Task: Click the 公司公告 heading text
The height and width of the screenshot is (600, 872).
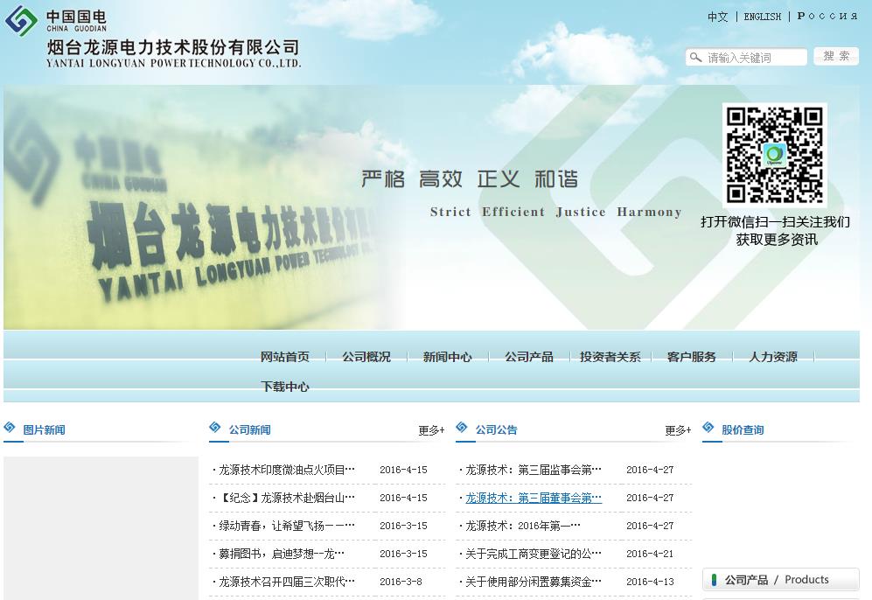Action: point(496,429)
